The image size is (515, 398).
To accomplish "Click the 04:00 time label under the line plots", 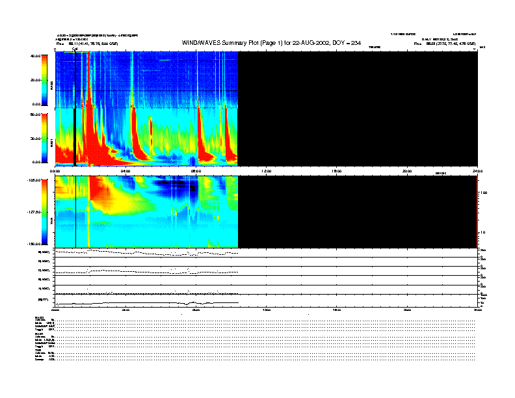I will coord(125,310).
